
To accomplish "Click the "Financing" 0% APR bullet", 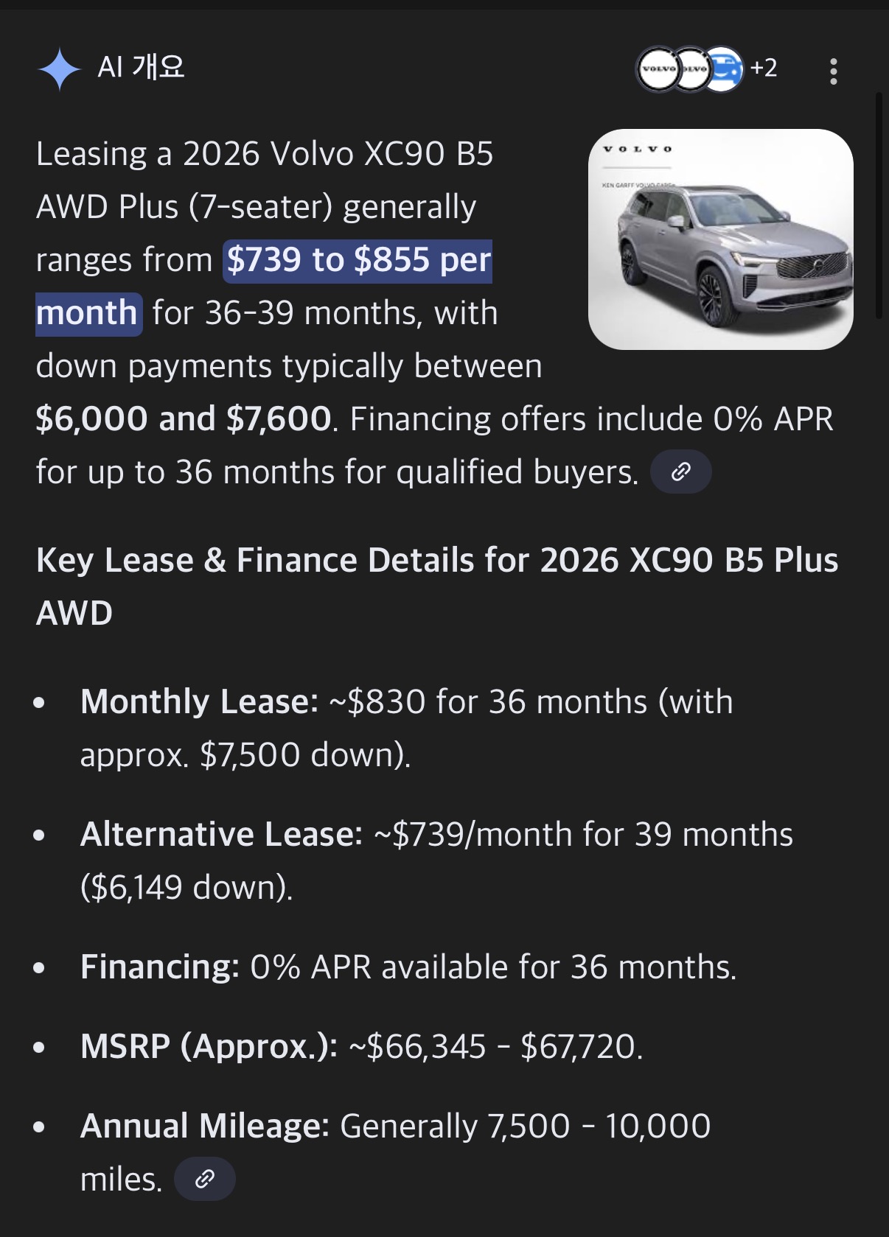I will coord(408,967).
